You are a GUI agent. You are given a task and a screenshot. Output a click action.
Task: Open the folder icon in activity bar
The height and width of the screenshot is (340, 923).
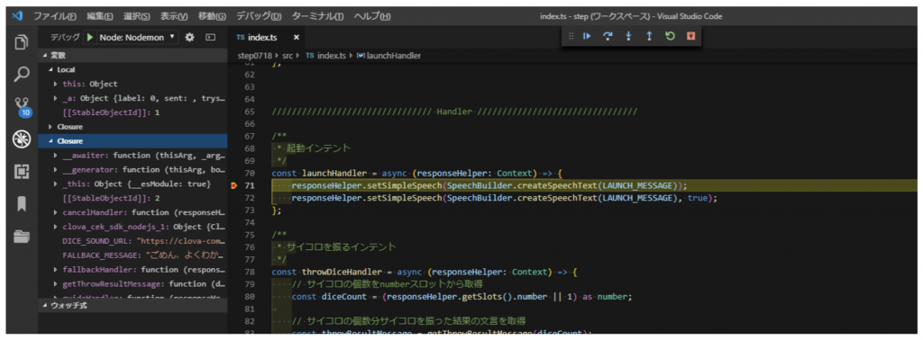(22, 236)
